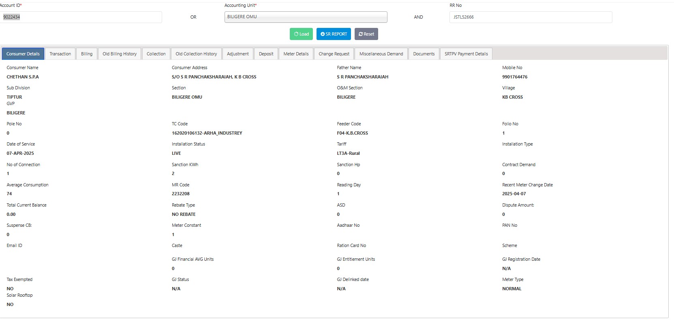Click meter type value NORMAL

[x=512, y=289]
